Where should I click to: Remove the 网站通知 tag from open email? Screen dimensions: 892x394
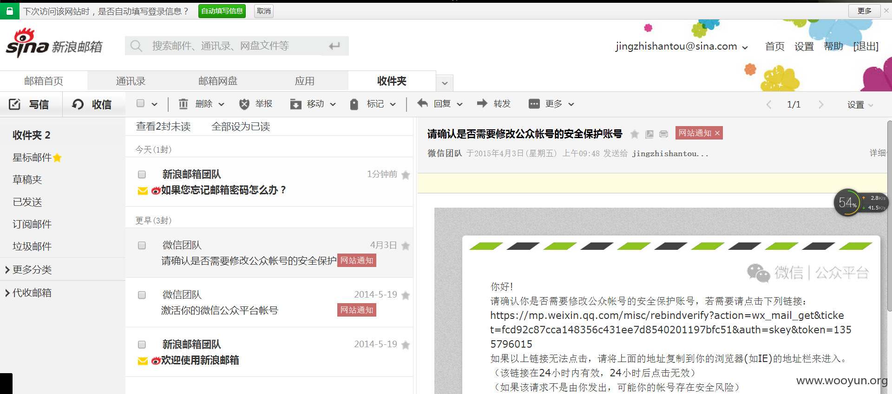[x=717, y=133]
